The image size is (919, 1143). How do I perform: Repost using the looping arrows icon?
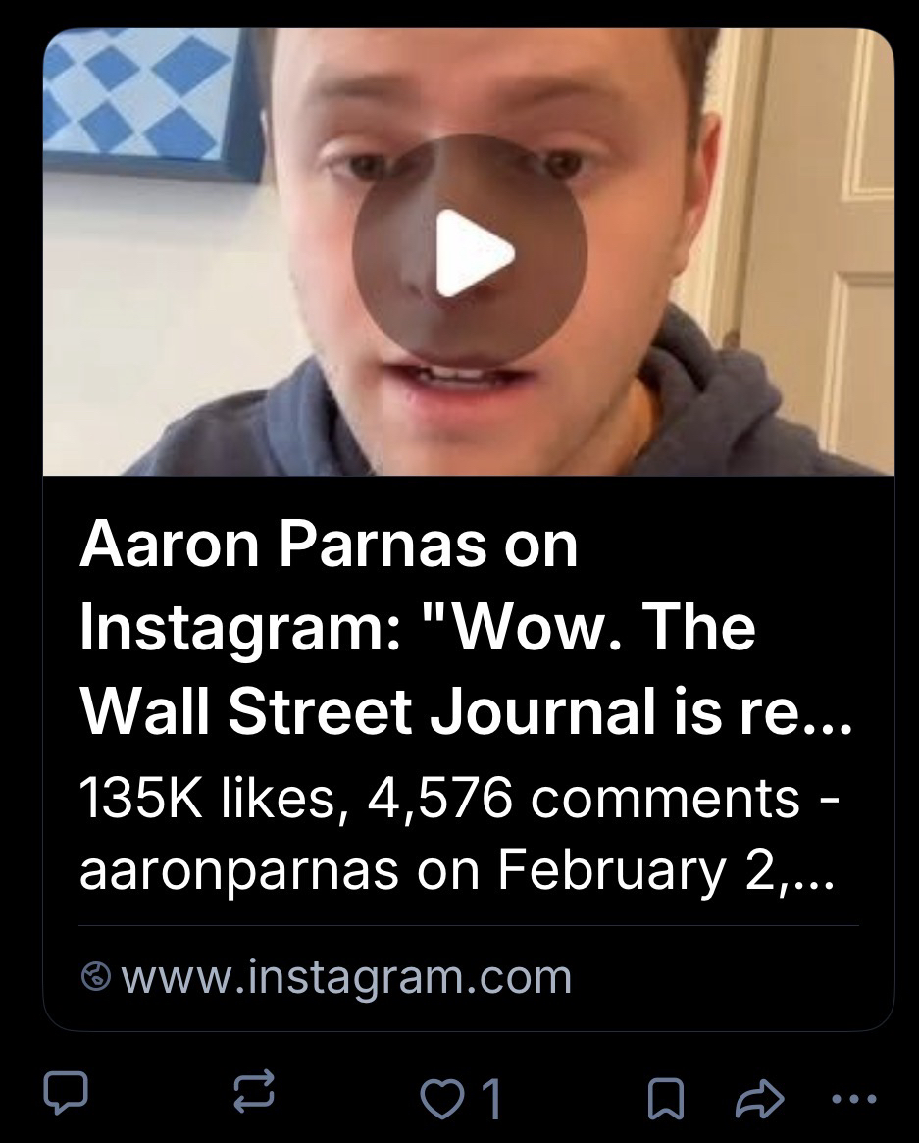point(254,1091)
